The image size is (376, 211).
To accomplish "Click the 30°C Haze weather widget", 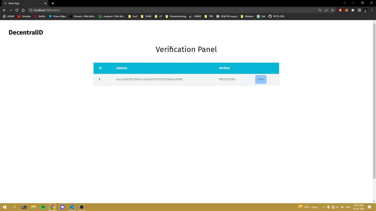I will pos(308,207).
